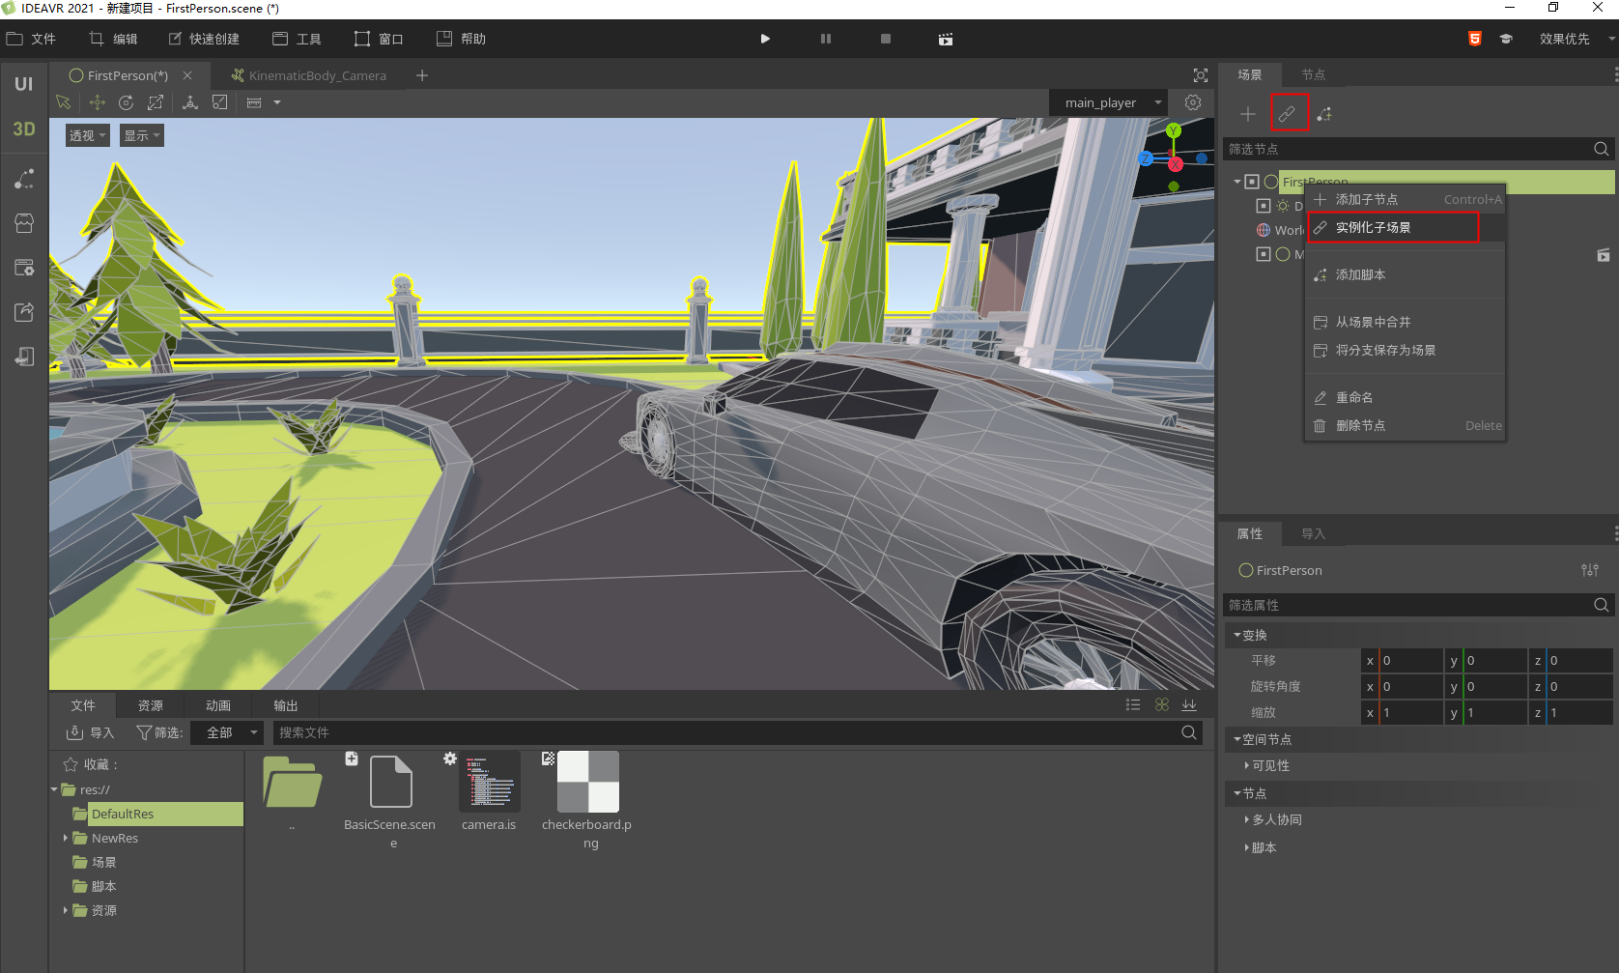The width and height of the screenshot is (1619, 973).
Task: Choose 实例化子场景 from context menu
Action: pyautogui.click(x=1373, y=227)
